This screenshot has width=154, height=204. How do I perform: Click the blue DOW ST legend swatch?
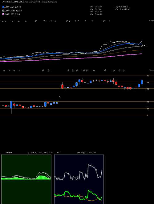[x=3, y=7]
